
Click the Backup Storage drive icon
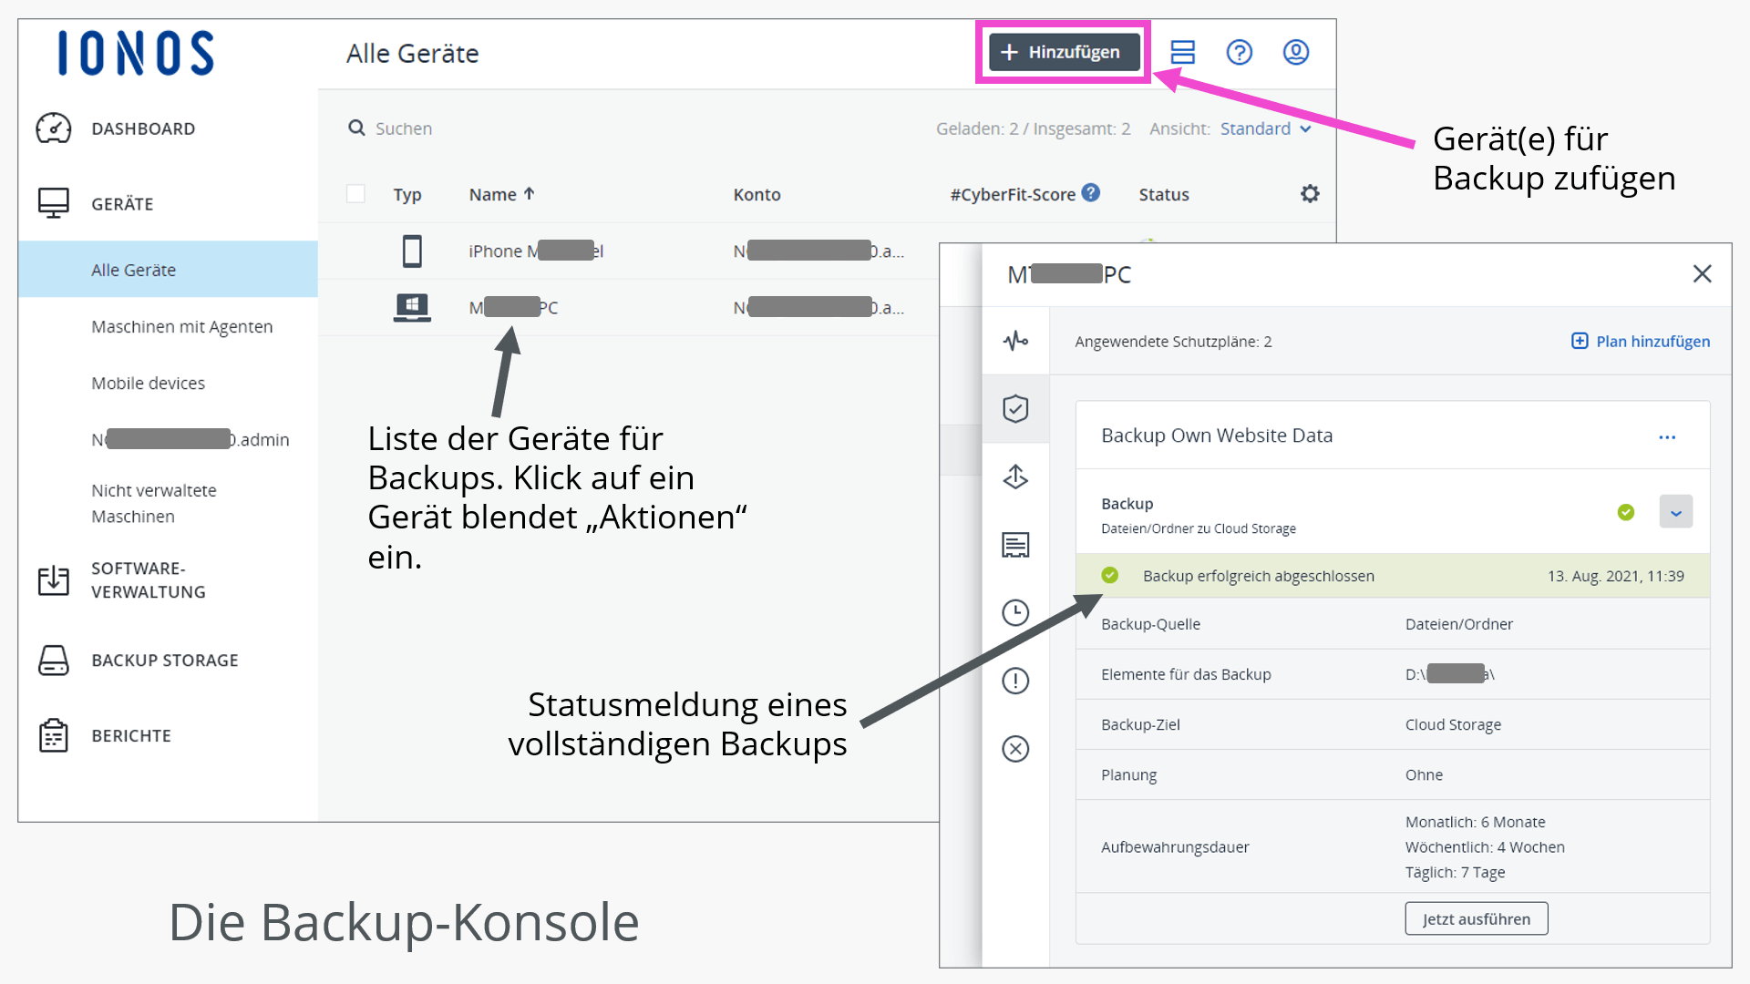pyautogui.click(x=54, y=660)
